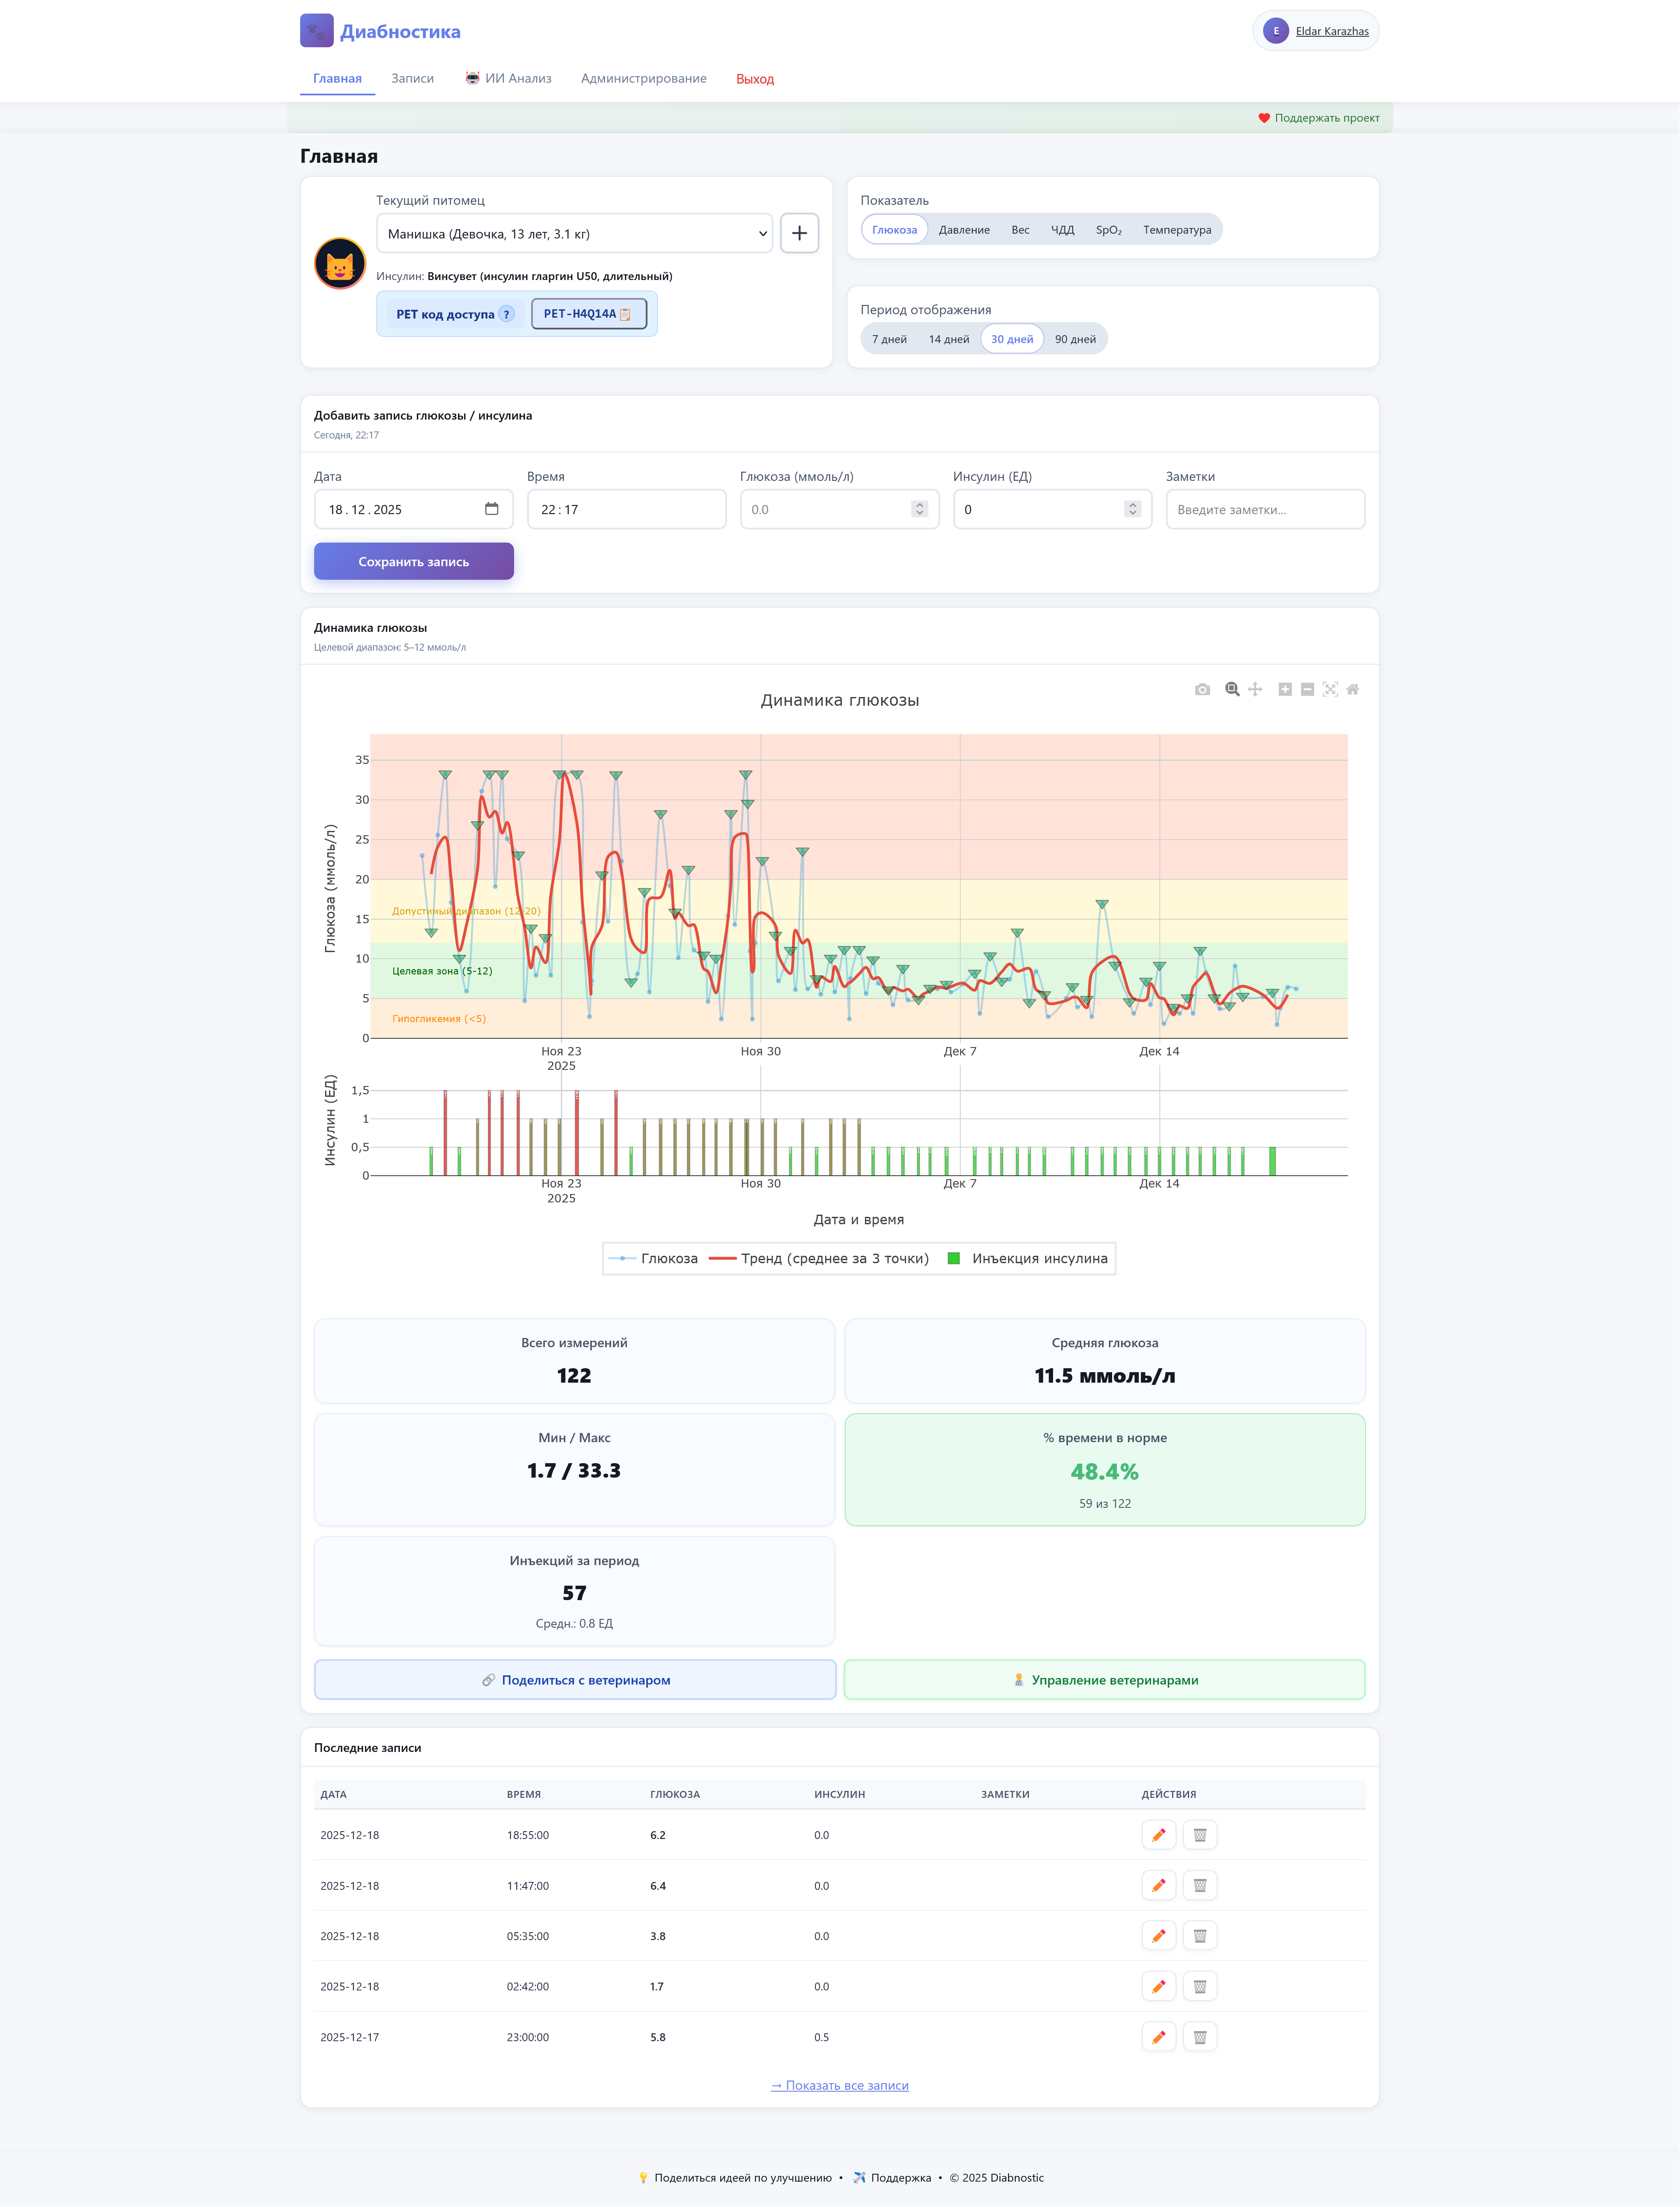Click the Заметки notes input field
The width and height of the screenshot is (1680, 2207).
tap(1264, 509)
